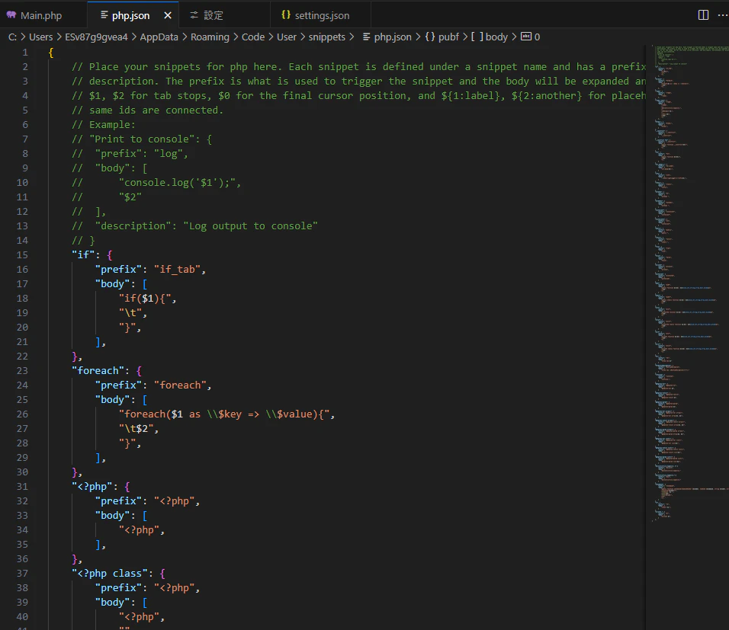Click the "same ids are connected." comment
The height and width of the screenshot is (630, 729).
click(x=156, y=110)
